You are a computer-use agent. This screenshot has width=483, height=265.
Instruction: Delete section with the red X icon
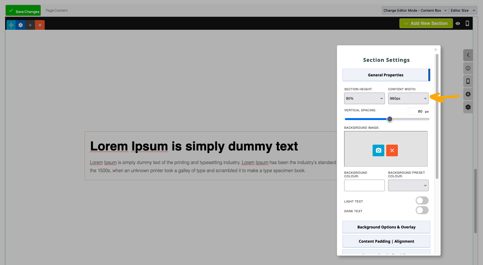click(40, 25)
